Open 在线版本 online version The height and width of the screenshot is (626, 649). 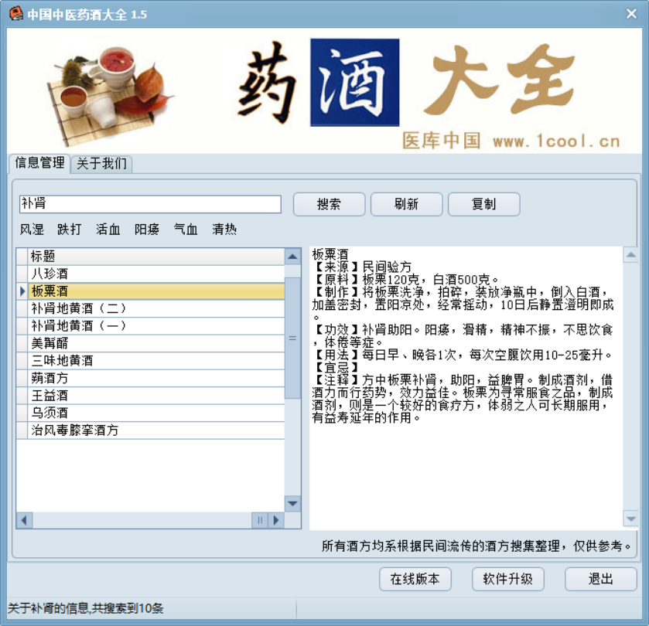pyautogui.click(x=415, y=579)
